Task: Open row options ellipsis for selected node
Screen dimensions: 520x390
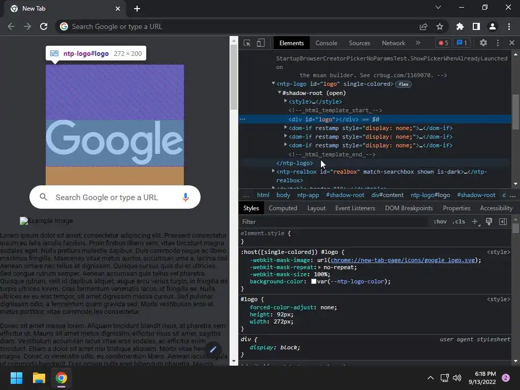Action: (242, 119)
